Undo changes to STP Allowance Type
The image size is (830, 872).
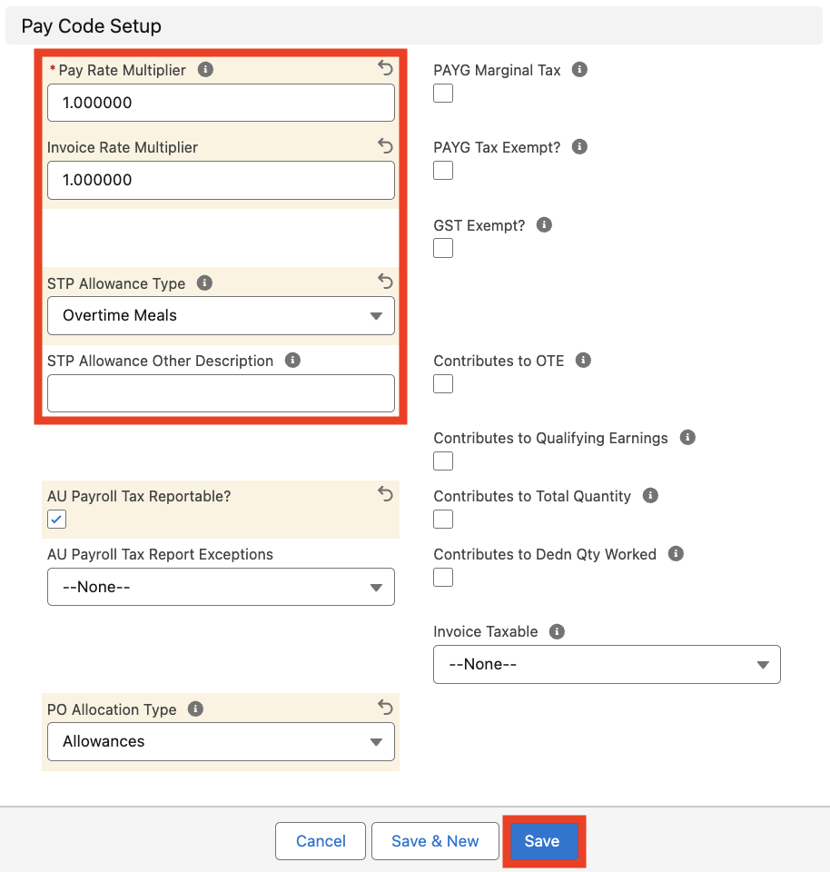385,282
